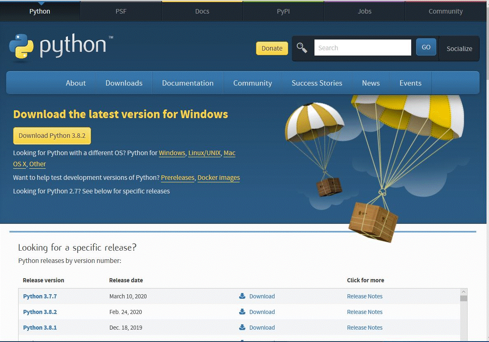The image size is (489, 342).
Task: Go to the PyPI top tab
Action: (283, 11)
